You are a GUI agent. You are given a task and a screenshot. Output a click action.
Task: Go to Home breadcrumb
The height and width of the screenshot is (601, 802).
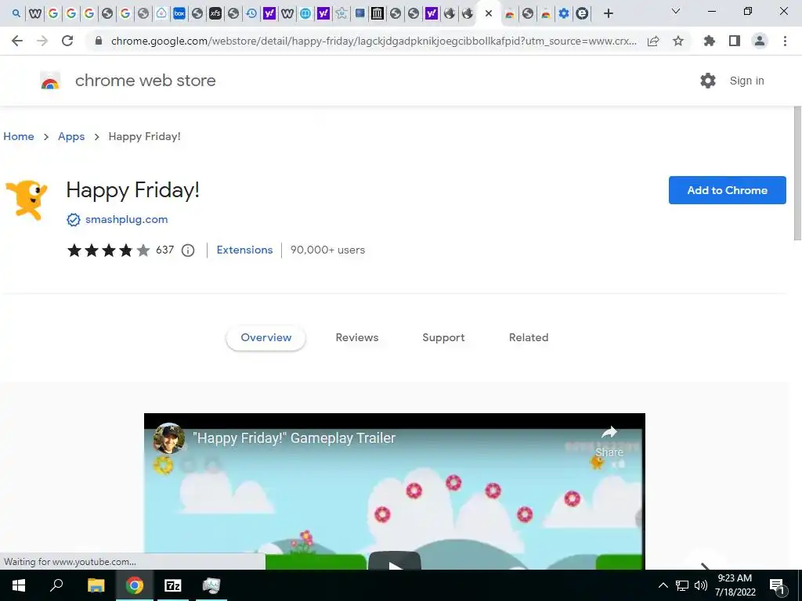point(19,136)
